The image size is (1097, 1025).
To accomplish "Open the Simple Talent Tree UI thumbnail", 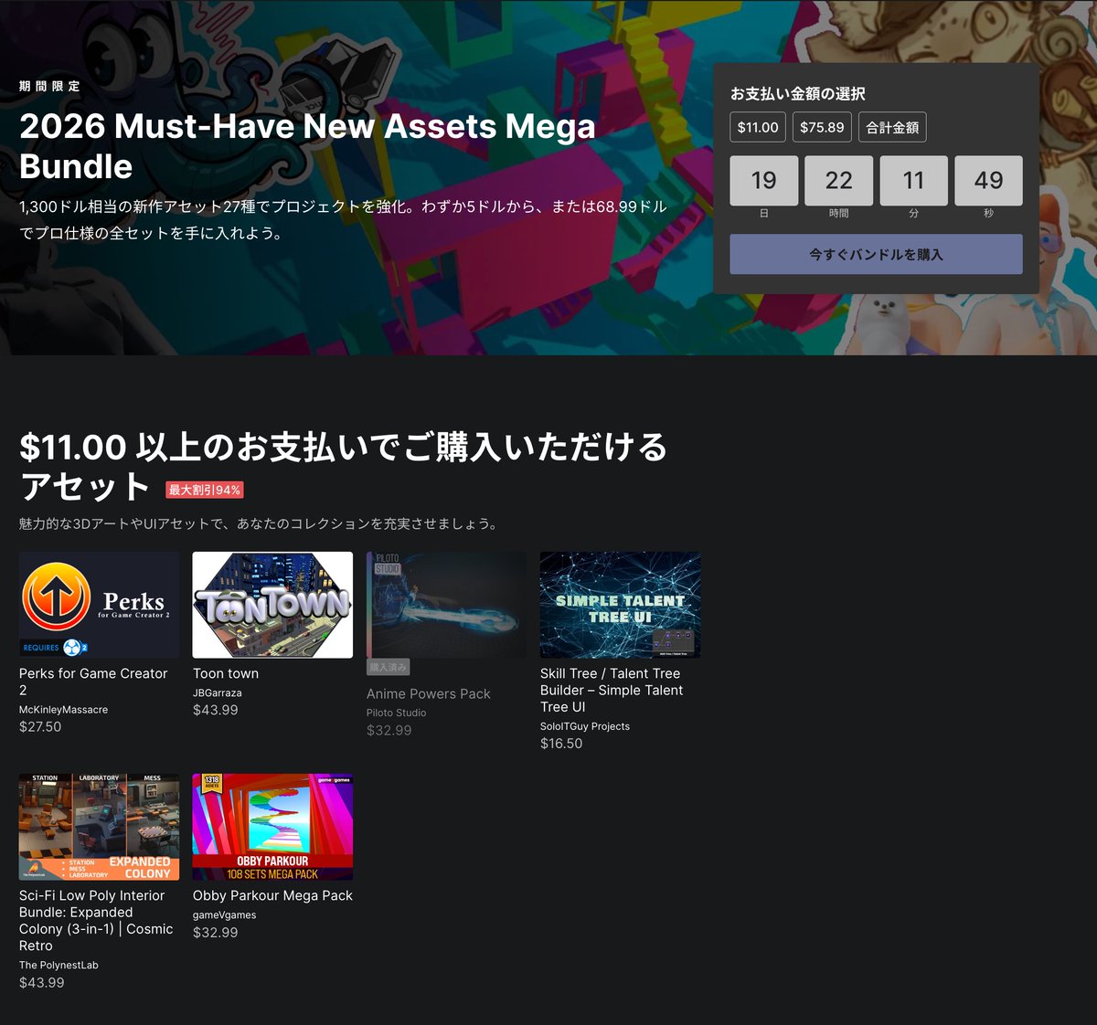I will click(620, 605).
